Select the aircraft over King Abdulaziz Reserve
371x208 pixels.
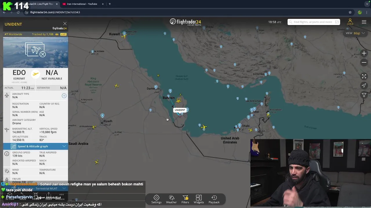(116, 86)
